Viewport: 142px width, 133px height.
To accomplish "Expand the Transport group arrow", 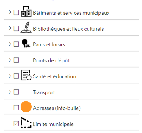I will click(x=10, y=92).
